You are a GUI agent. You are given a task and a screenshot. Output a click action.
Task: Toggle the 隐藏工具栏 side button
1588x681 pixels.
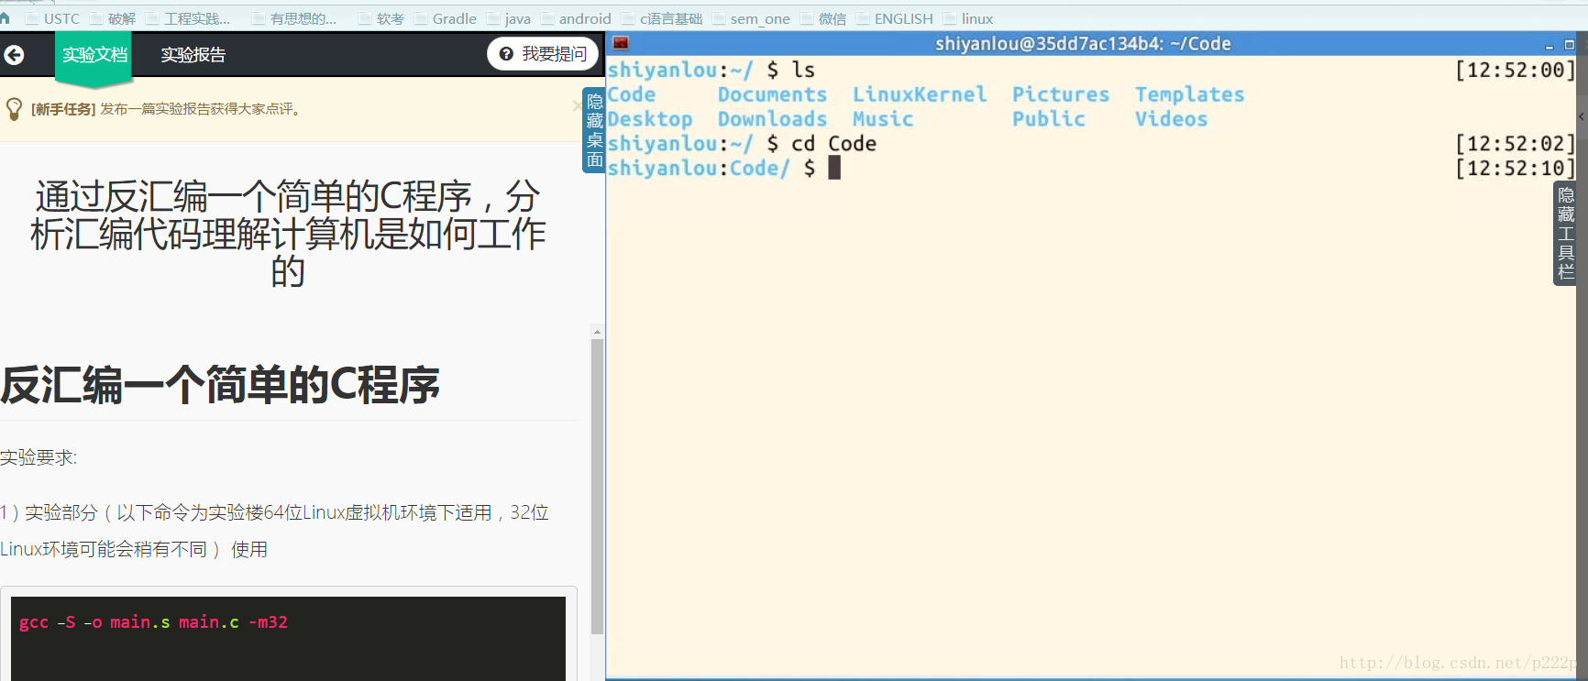click(x=1565, y=234)
